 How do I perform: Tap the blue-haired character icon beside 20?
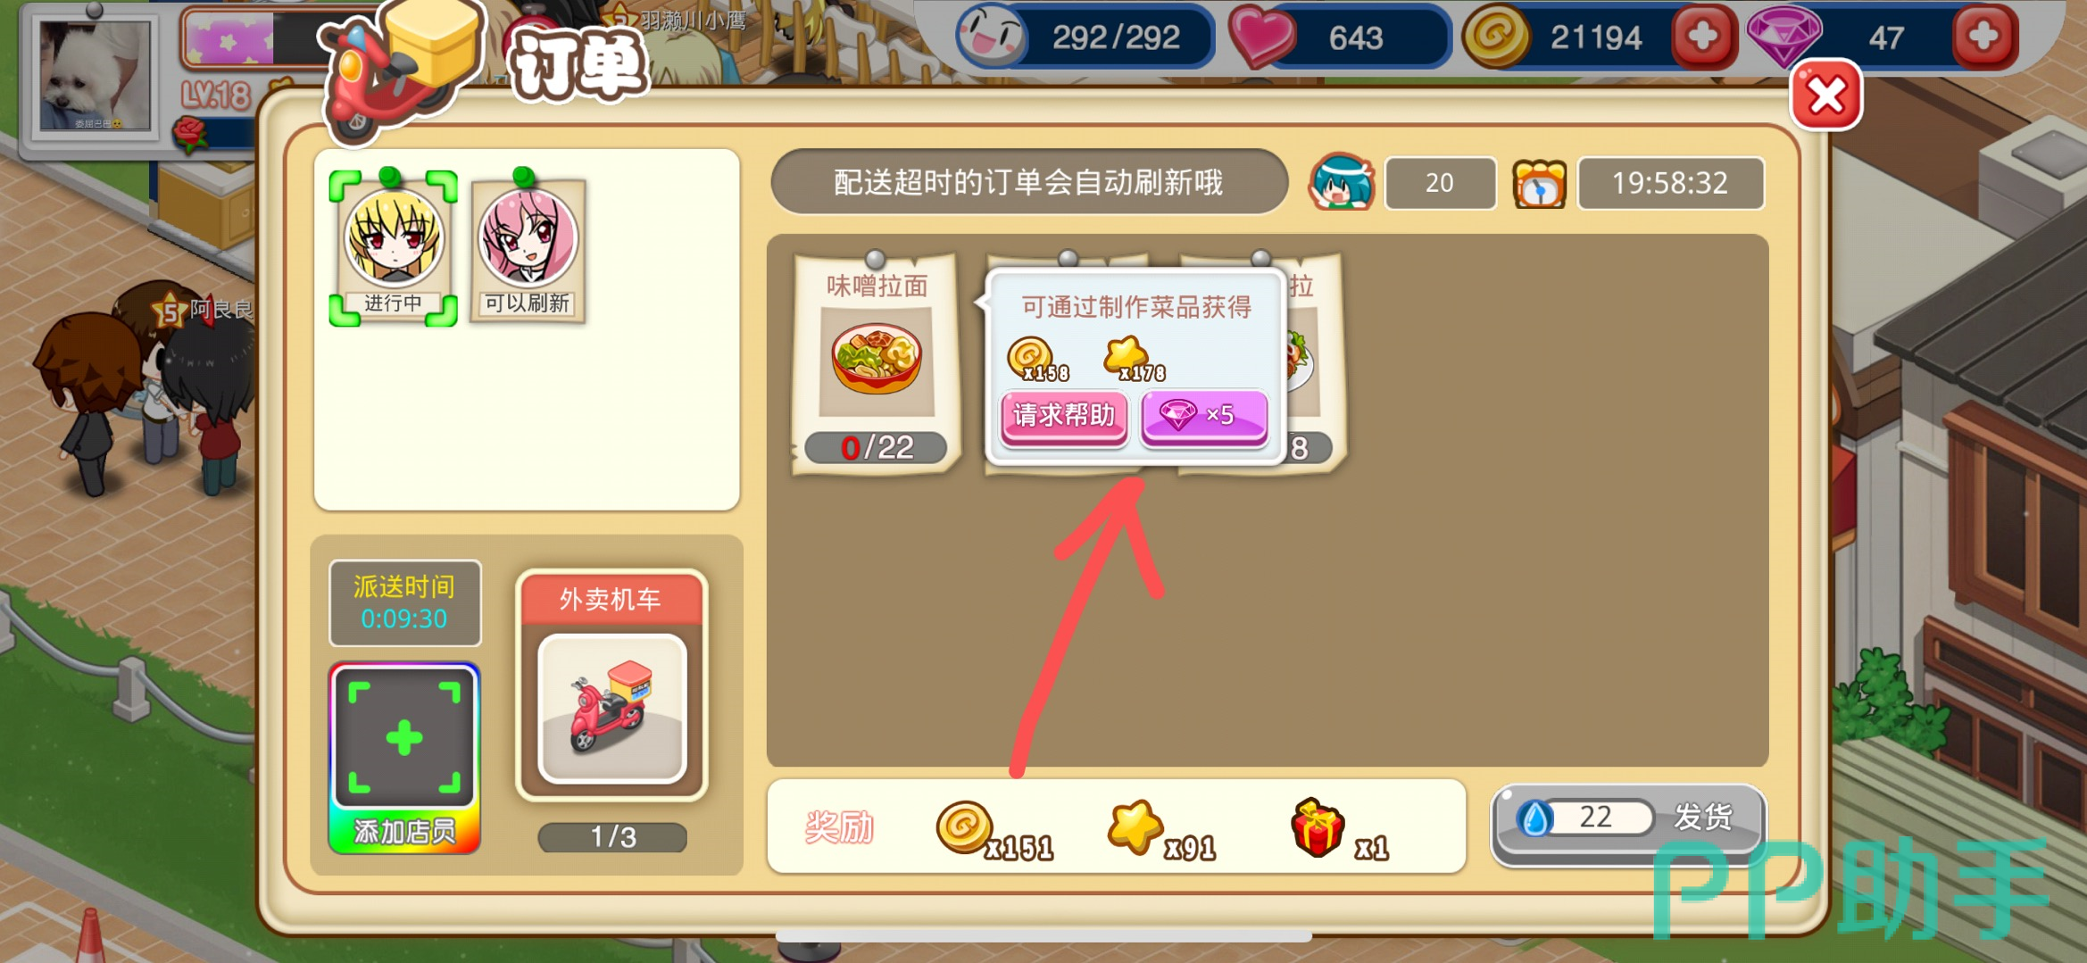click(1342, 183)
